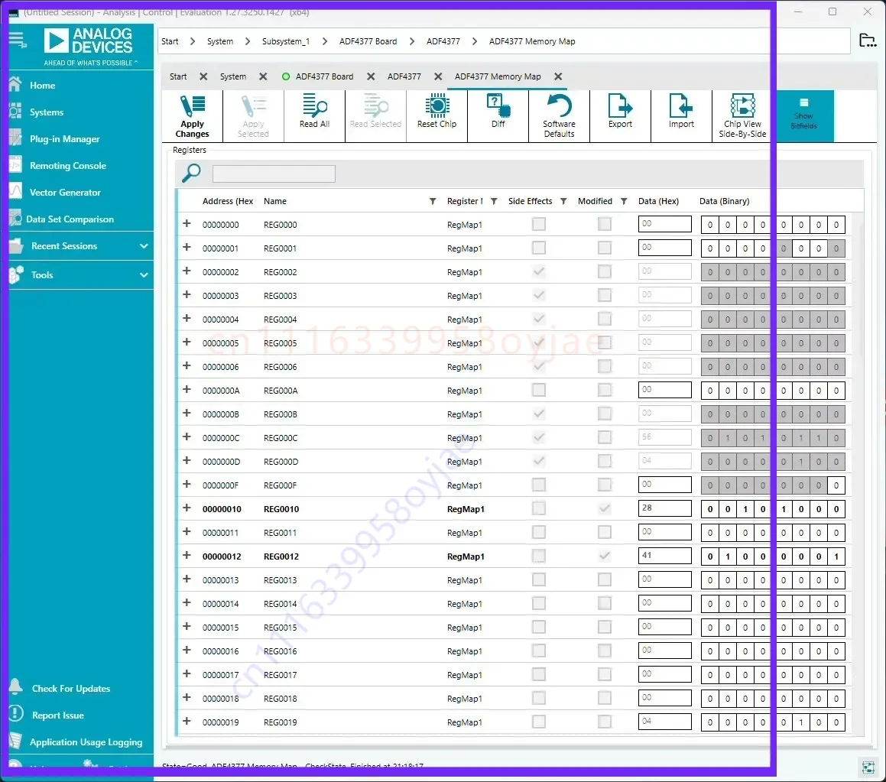Open Chip View Side-By-Side
886x782 pixels.
[x=742, y=116]
